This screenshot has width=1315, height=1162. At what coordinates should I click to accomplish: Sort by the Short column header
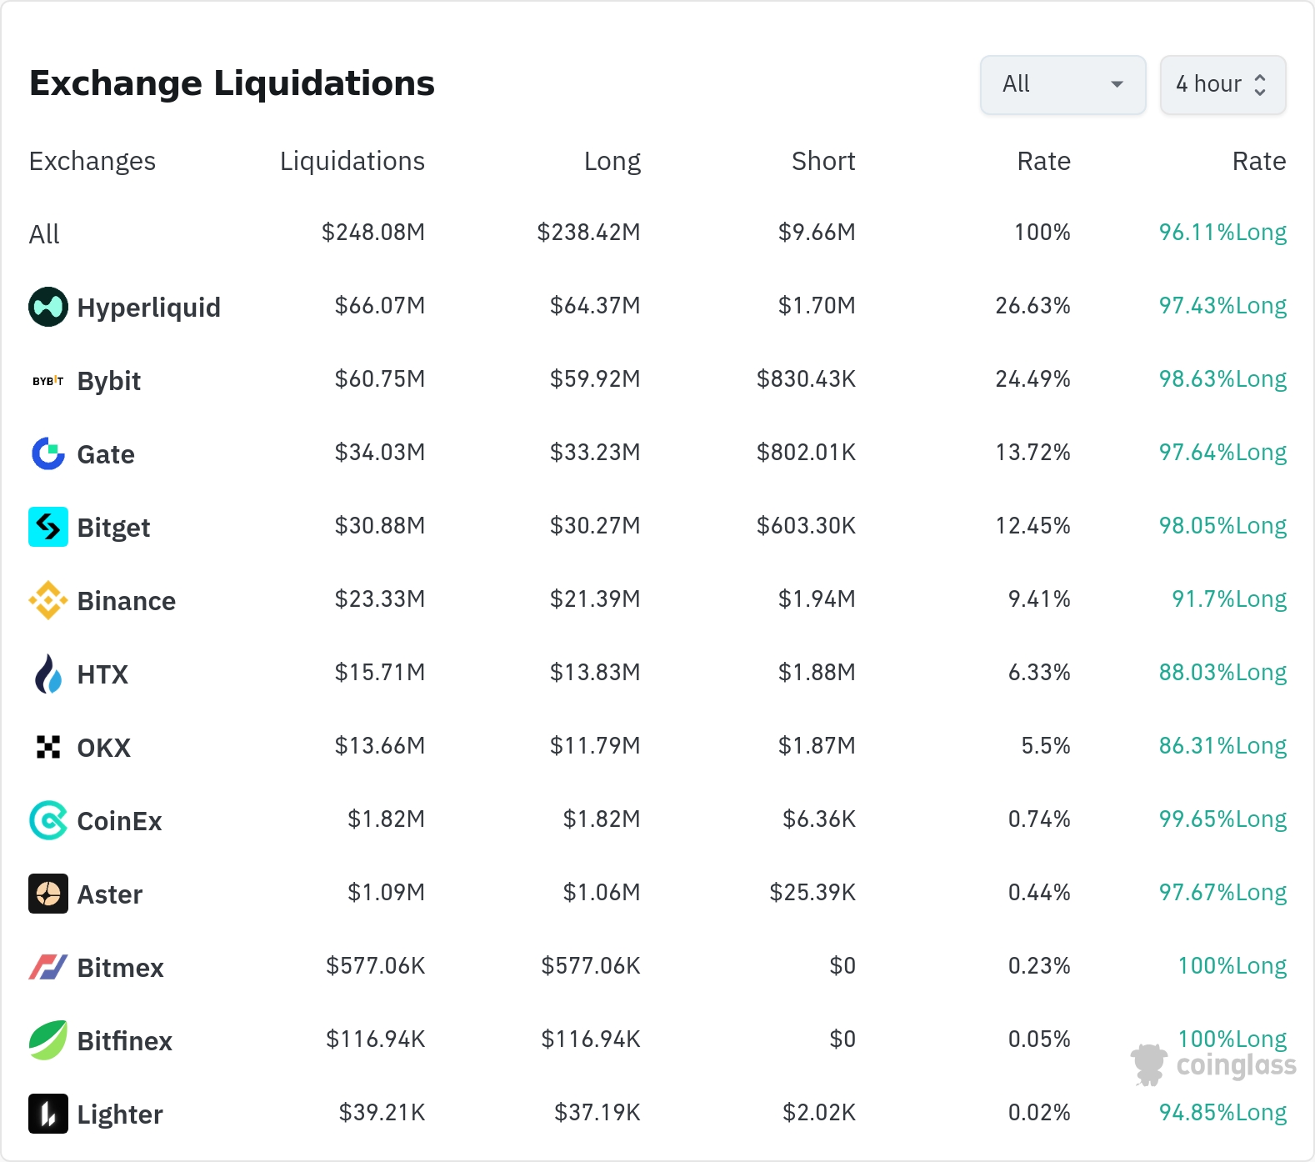(822, 161)
